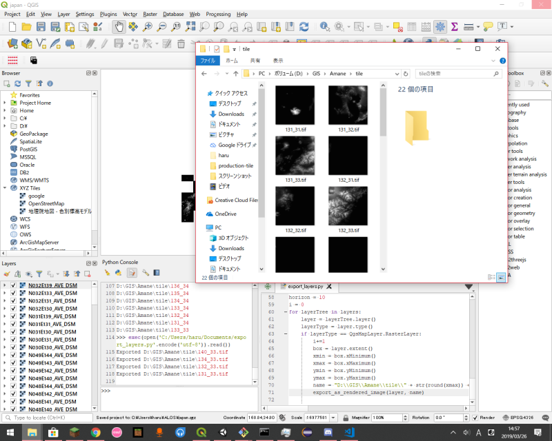This screenshot has height=441, width=552.
Task: Toggle visibility of N031E139_AVE_DSM layer
Action: click(x=13, y=316)
